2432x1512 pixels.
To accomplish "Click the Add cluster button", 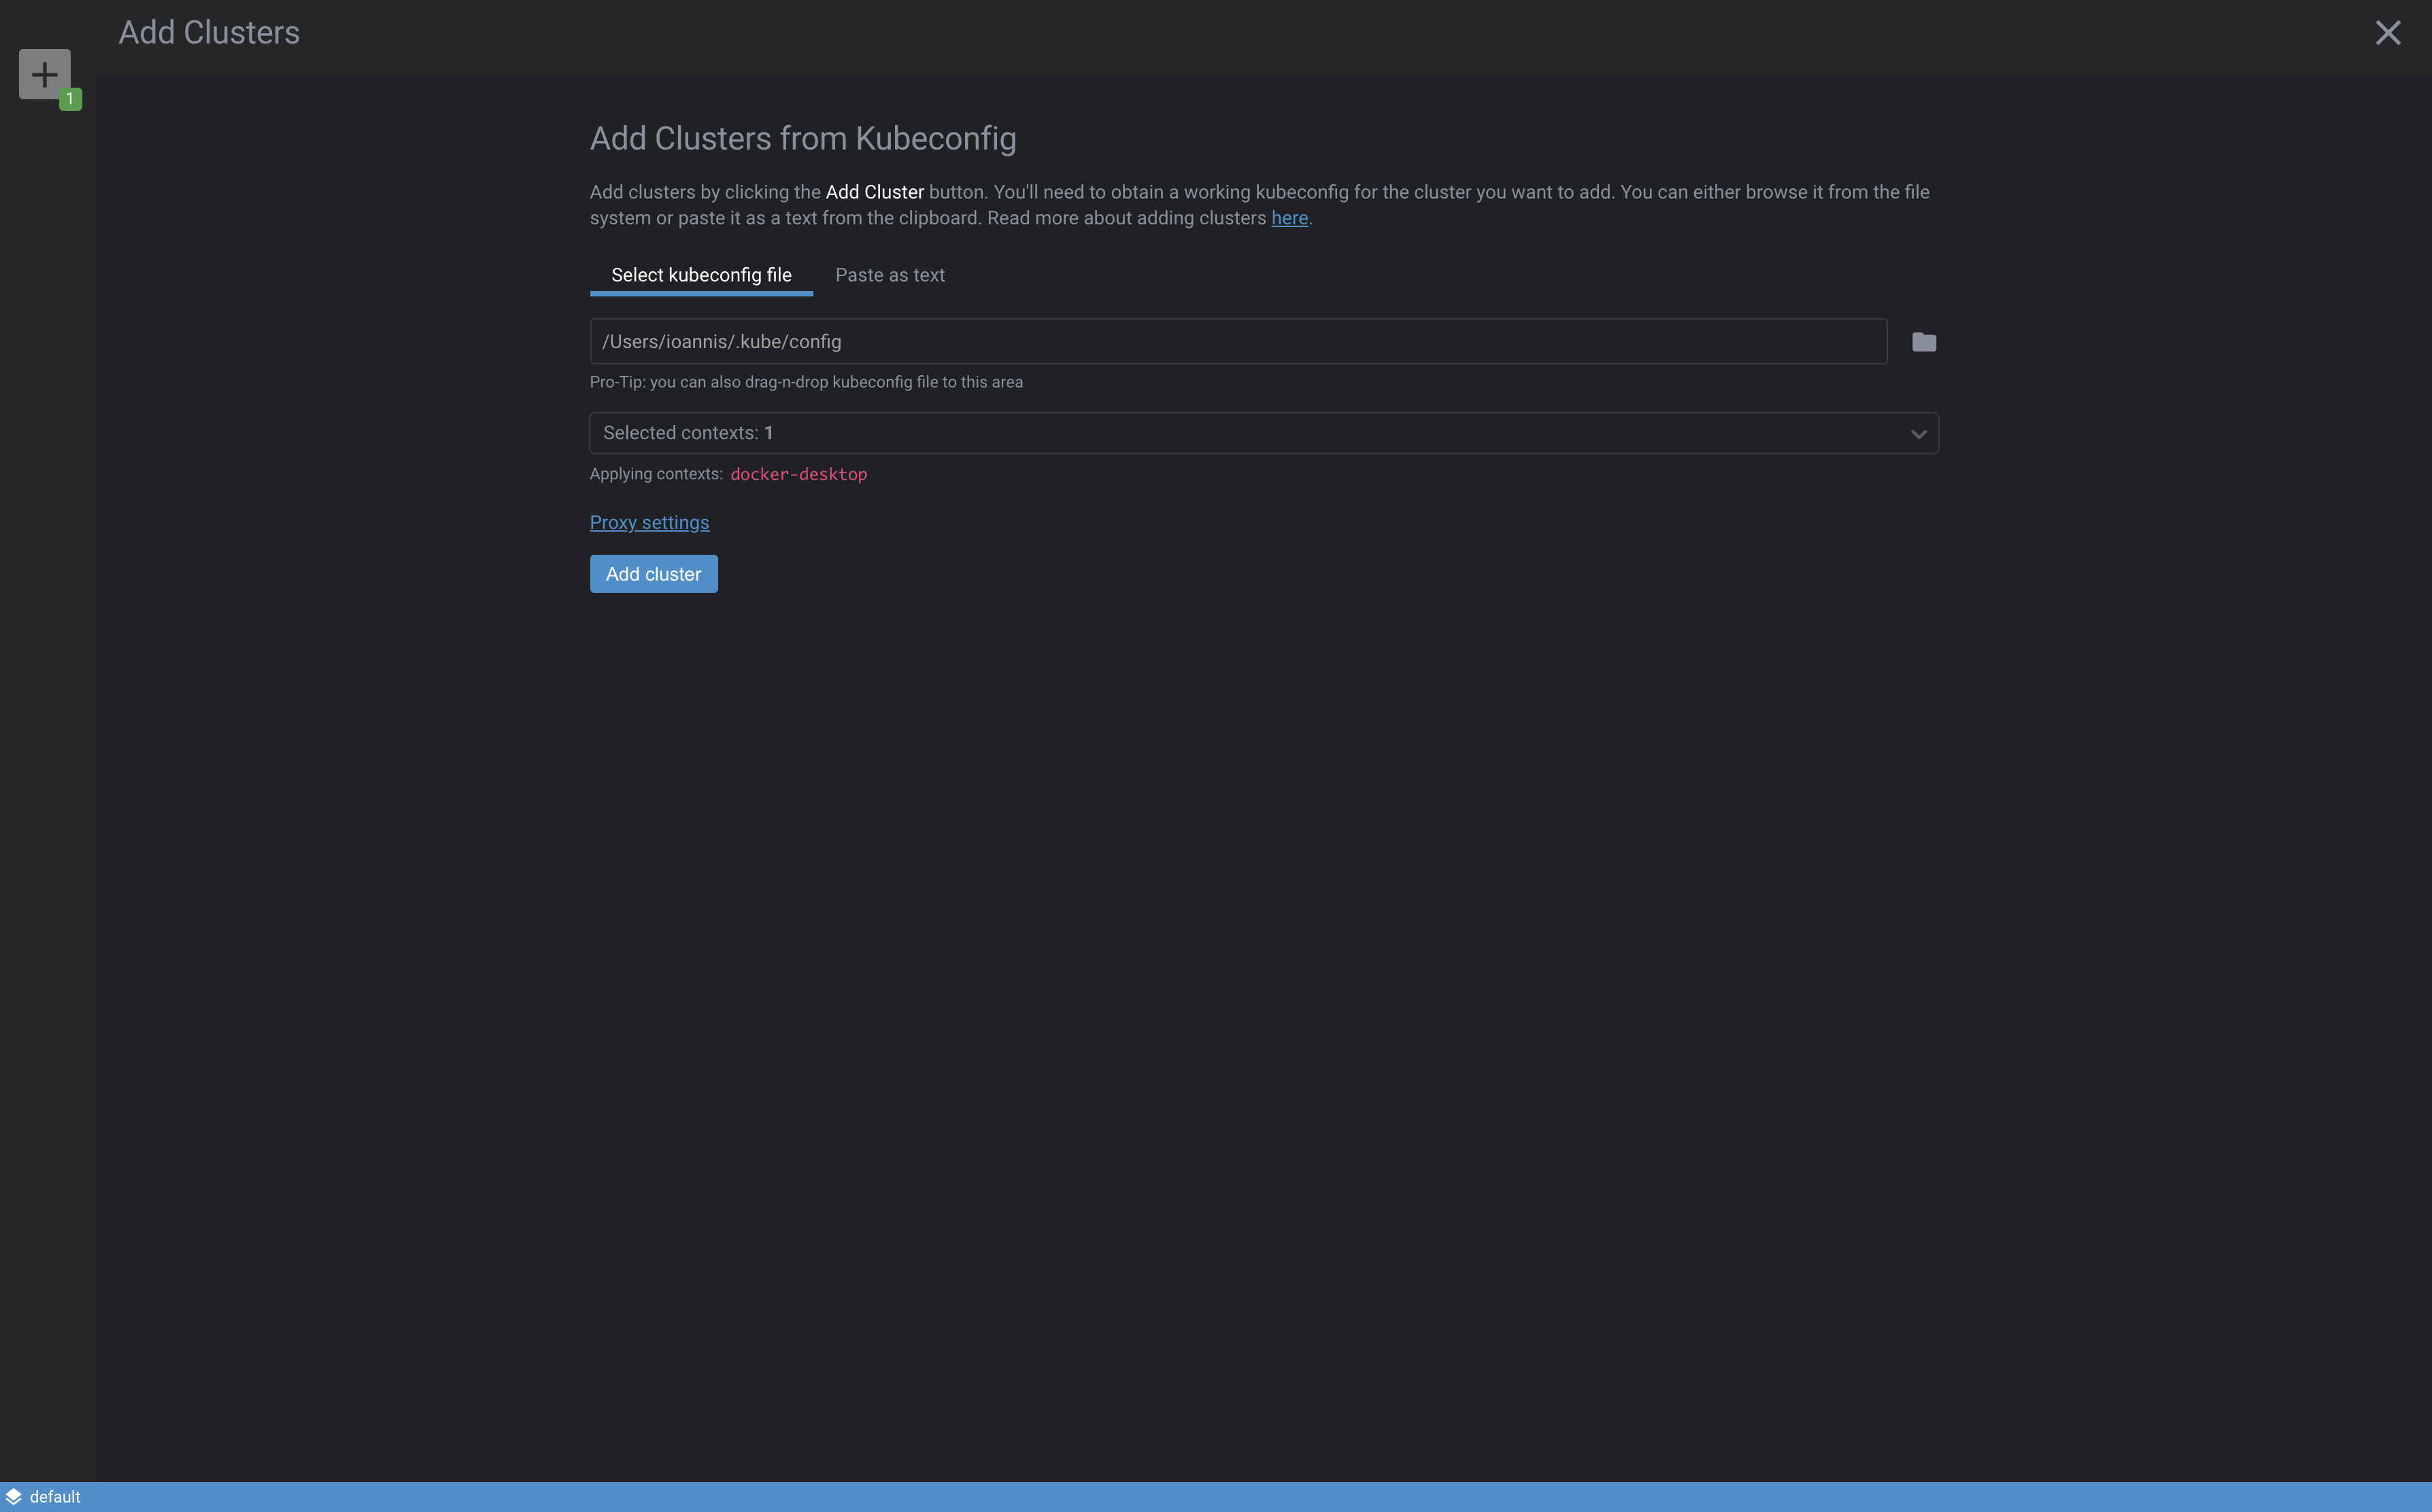I will pos(654,574).
